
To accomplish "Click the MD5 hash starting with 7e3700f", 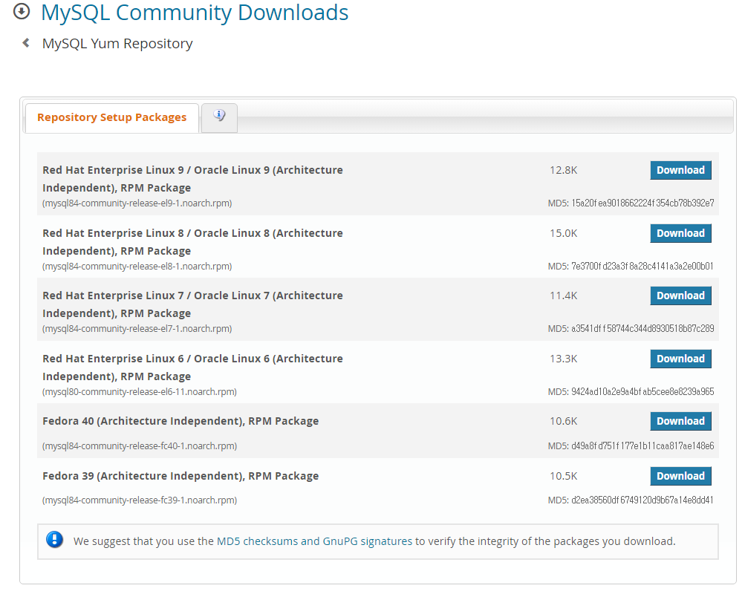I will coord(642,267).
